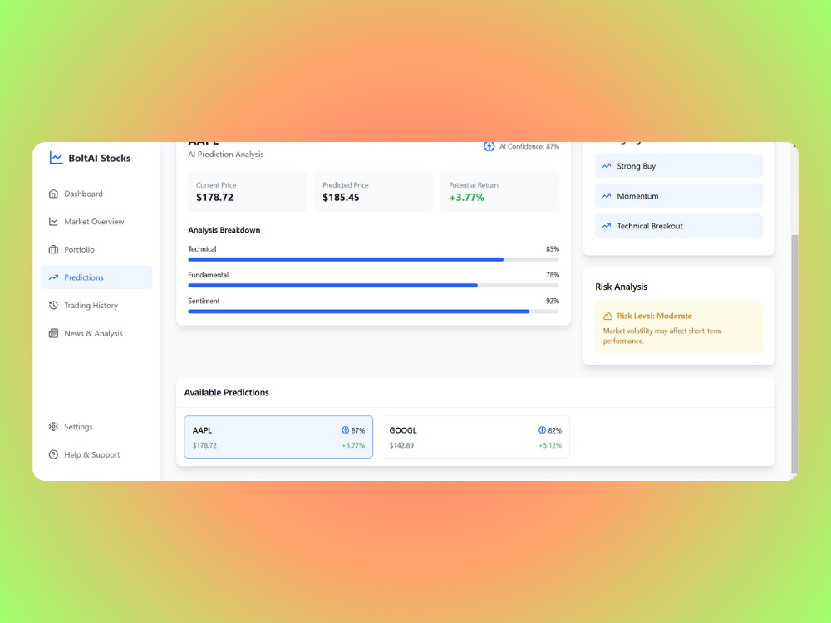Select the GOOGL prediction card
831x623 pixels.
475,437
